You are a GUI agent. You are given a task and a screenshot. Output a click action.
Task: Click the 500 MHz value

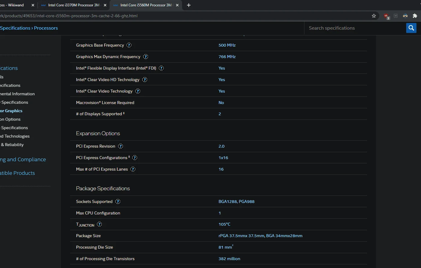point(227,45)
